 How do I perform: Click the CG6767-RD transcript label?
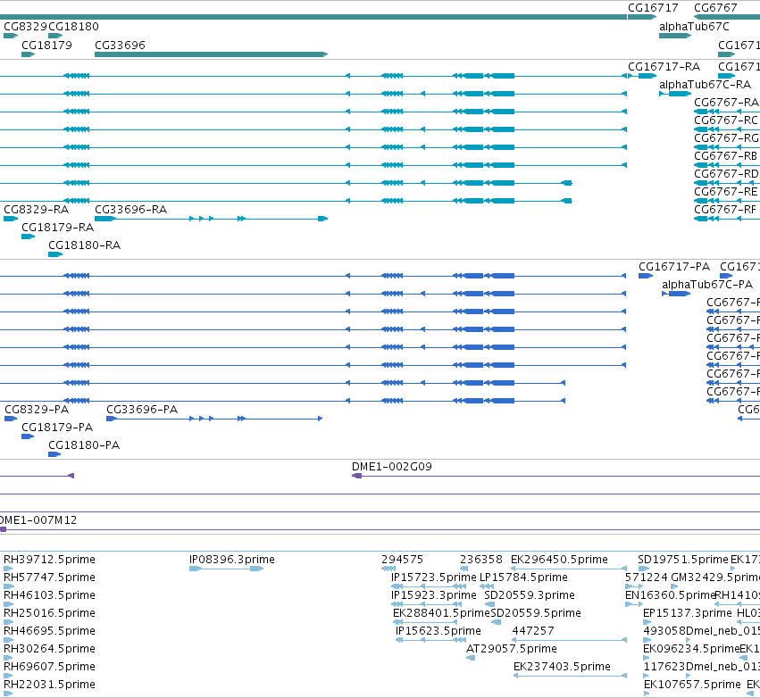(x=726, y=173)
